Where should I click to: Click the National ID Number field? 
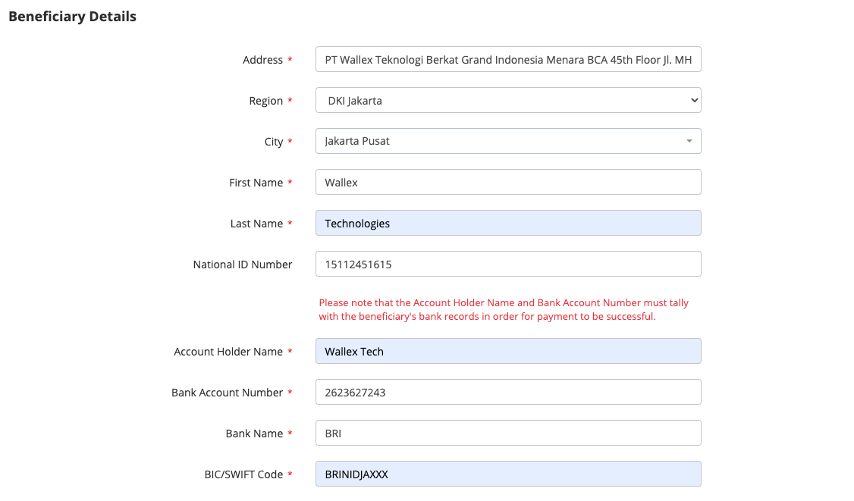508,264
